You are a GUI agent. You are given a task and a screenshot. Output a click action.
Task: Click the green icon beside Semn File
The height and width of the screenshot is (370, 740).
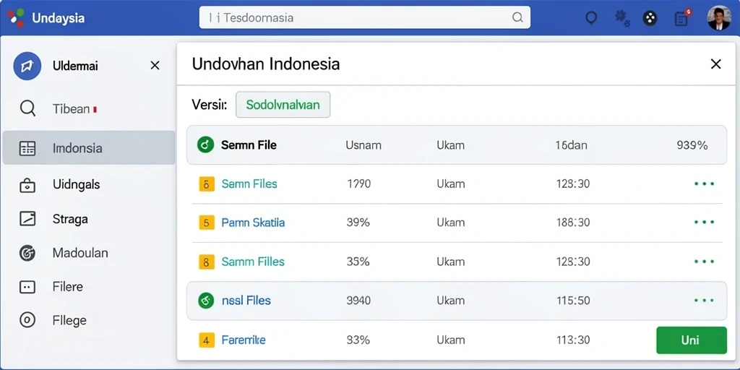pos(205,145)
